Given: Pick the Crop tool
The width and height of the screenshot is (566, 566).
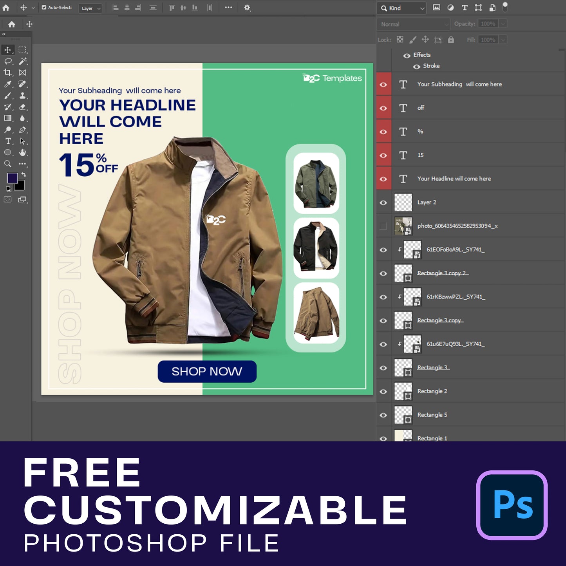Looking at the screenshot, I should (x=7, y=72).
